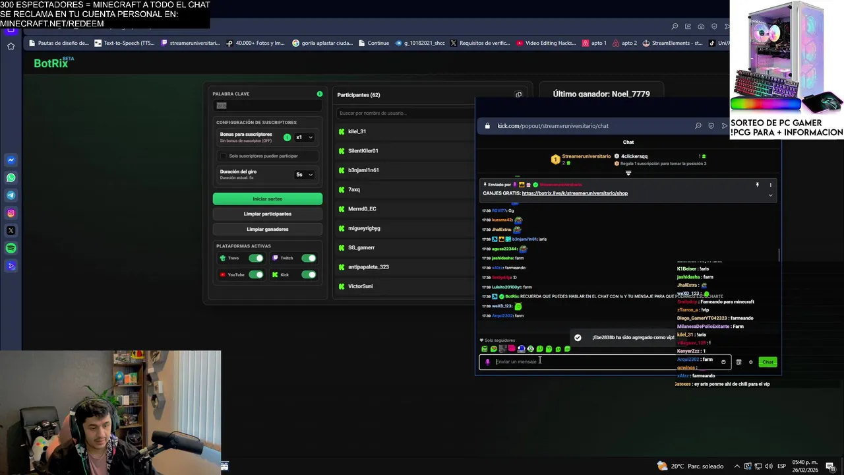Open X (Twitter) in the browser sidebar
The image size is (844, 475).
tap(11, 231)
